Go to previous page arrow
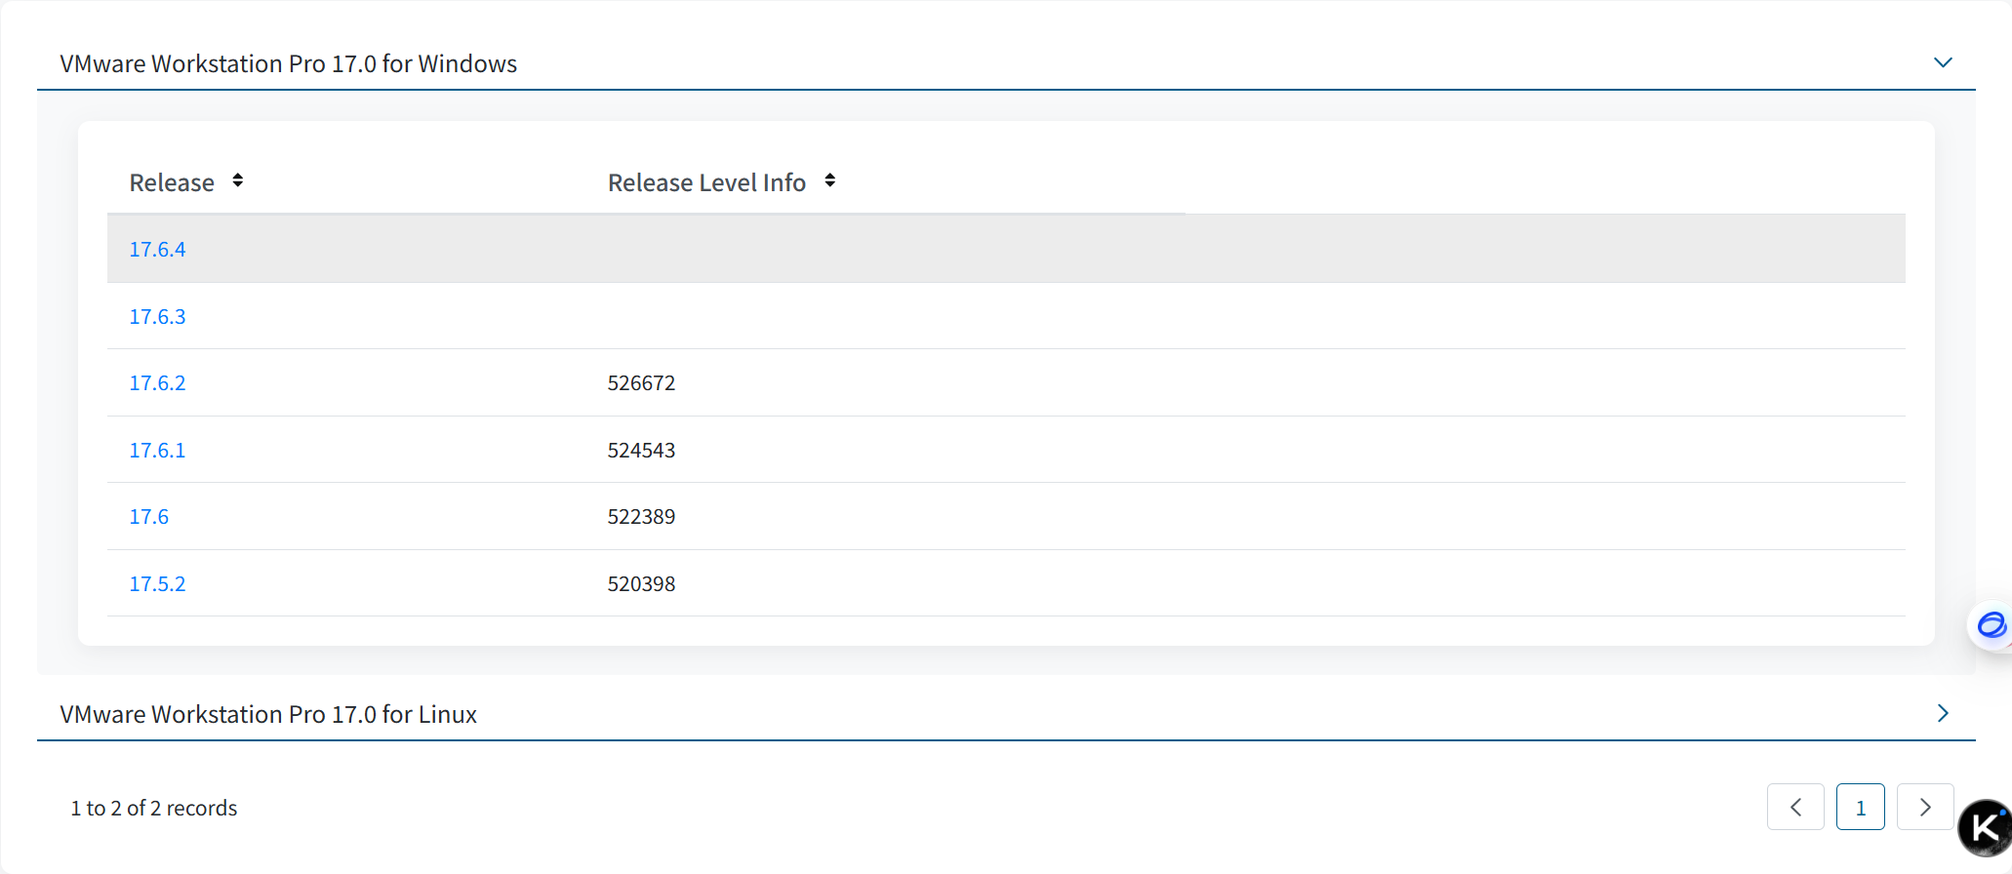The image size is (2012, 874). [x=1794, y=807]
